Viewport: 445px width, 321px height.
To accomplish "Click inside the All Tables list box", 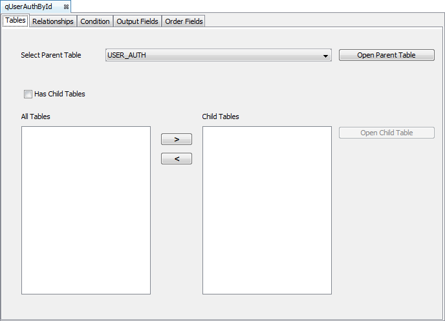I will click(x=86, y=210).
